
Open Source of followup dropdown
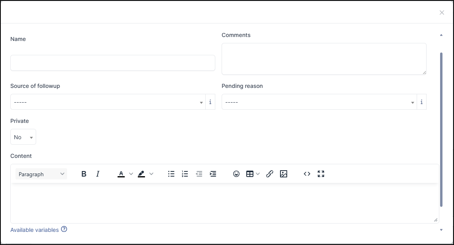point(108,102)
